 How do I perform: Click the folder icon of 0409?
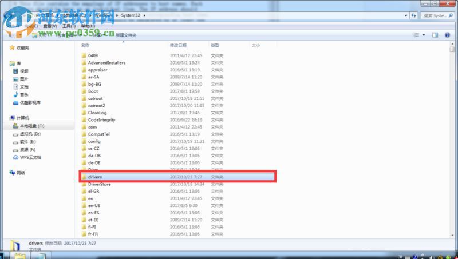coord(84,55)
